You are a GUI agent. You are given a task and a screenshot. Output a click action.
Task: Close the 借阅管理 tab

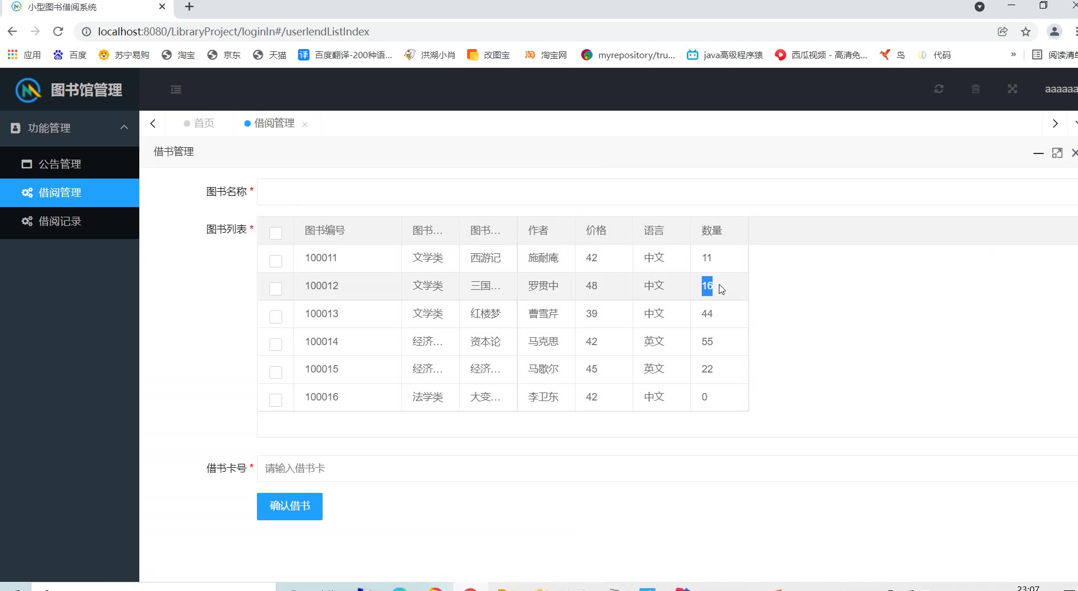click(x=305, y=124)
